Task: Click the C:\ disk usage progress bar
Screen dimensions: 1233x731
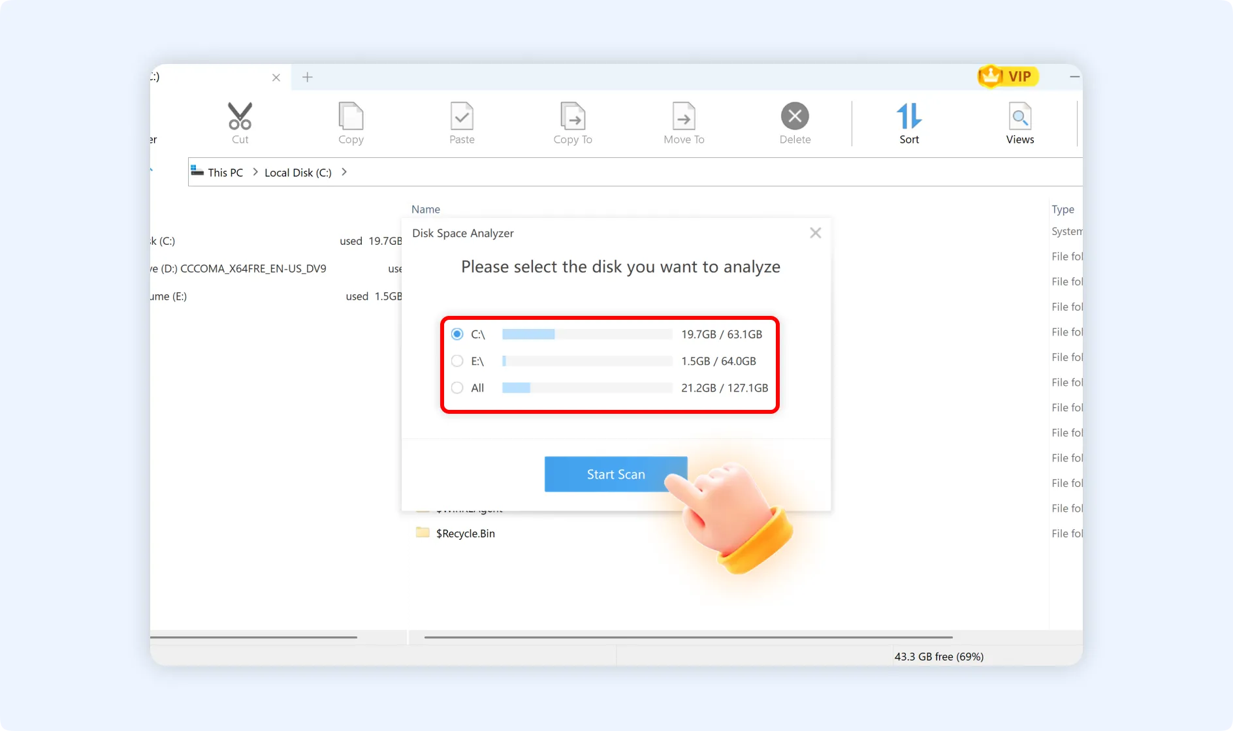Action: click(586, 334)
